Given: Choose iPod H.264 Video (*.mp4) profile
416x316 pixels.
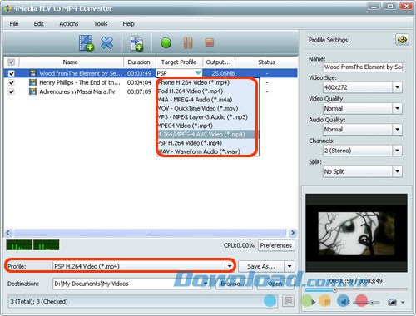Looking at the screenshot, I should coord(207,91).
